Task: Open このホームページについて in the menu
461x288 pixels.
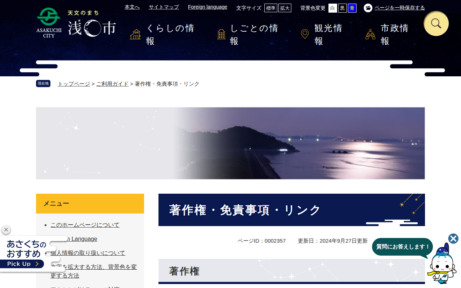Action: [85, 225]
